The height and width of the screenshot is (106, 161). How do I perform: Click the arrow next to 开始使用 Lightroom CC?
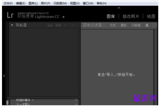[x=63, y=17]
